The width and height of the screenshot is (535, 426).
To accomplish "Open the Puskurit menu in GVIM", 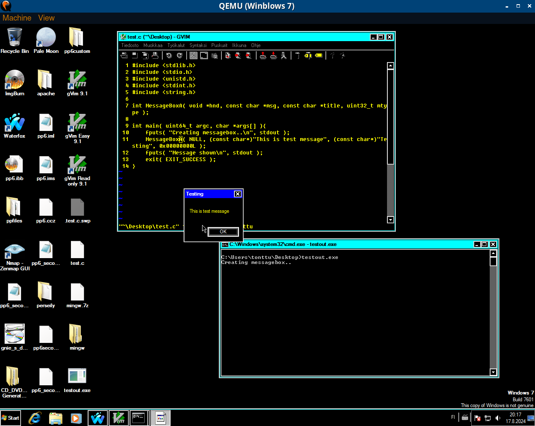I will tap(219, 45).
